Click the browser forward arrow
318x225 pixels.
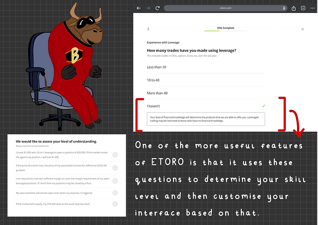click(x=148, y=8)
